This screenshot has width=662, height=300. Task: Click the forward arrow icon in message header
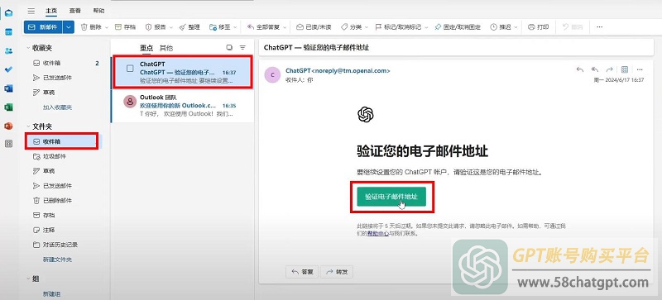pyautogui.click(x=609, y=69)
